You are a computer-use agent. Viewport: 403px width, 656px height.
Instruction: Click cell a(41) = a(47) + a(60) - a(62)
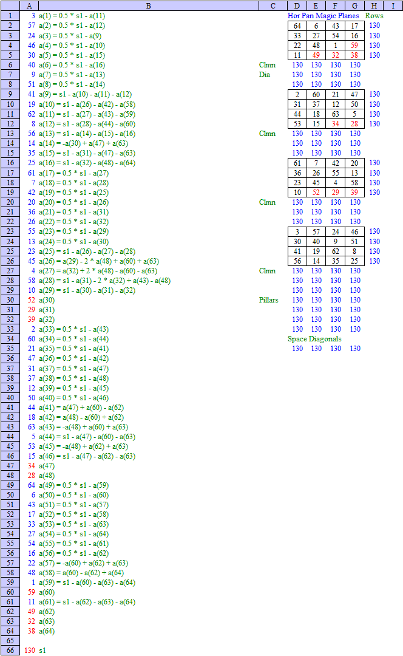(81, 408)
